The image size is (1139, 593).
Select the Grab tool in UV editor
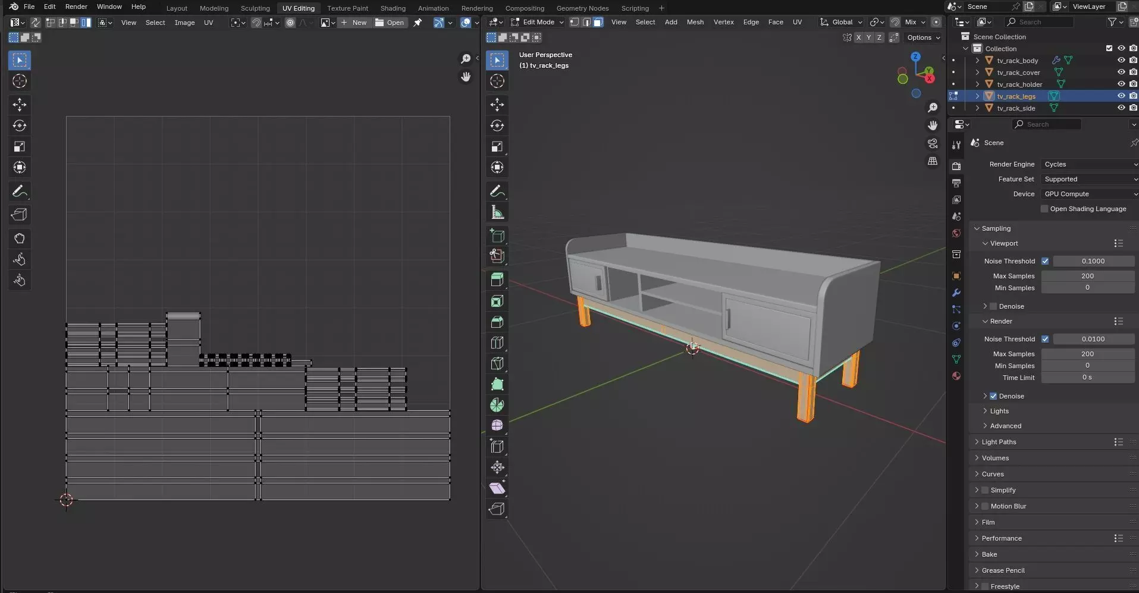pyautogui.click(x=20, y=239)
